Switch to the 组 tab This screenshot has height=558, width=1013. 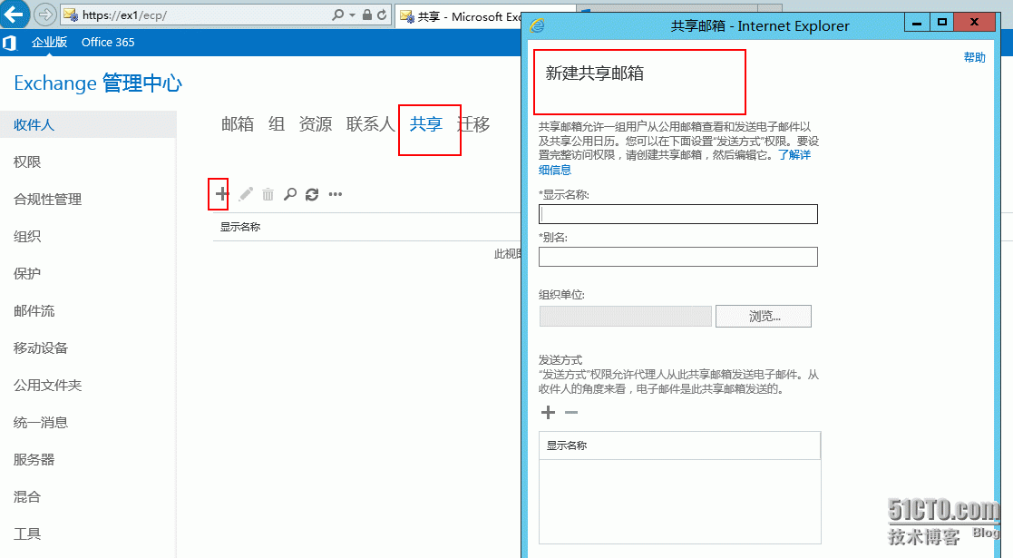coord(277,123)
